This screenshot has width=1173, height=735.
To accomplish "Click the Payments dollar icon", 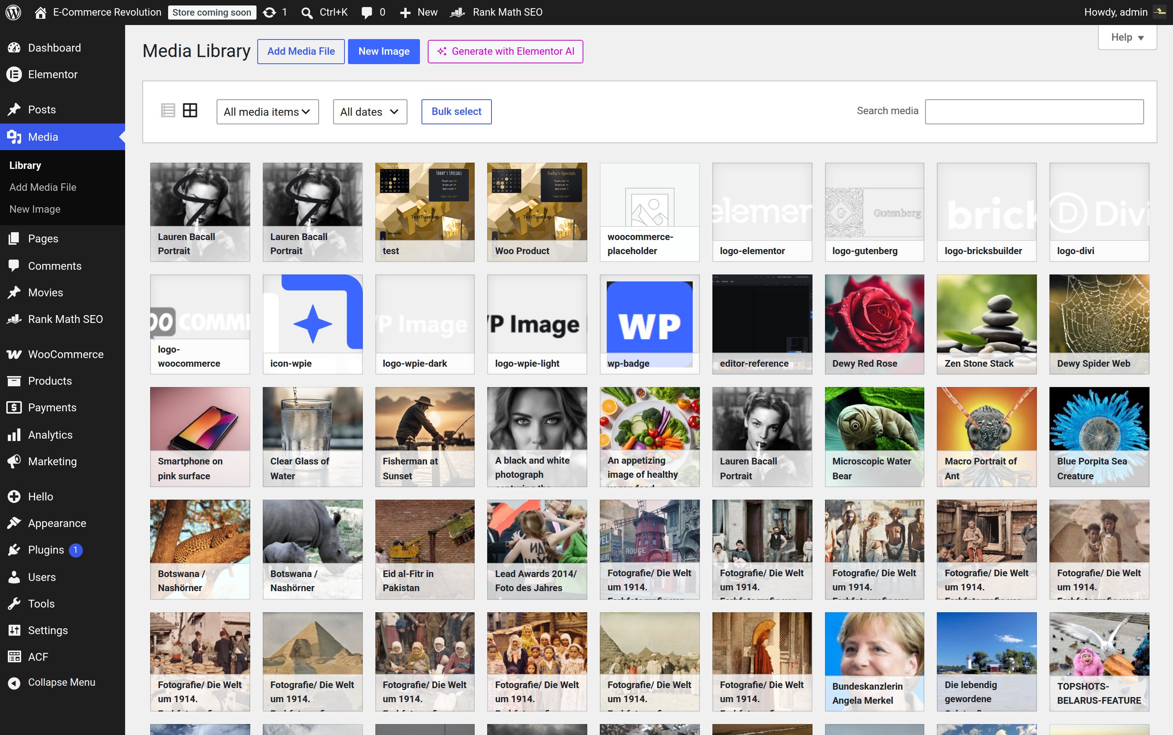I will (14, 407).
